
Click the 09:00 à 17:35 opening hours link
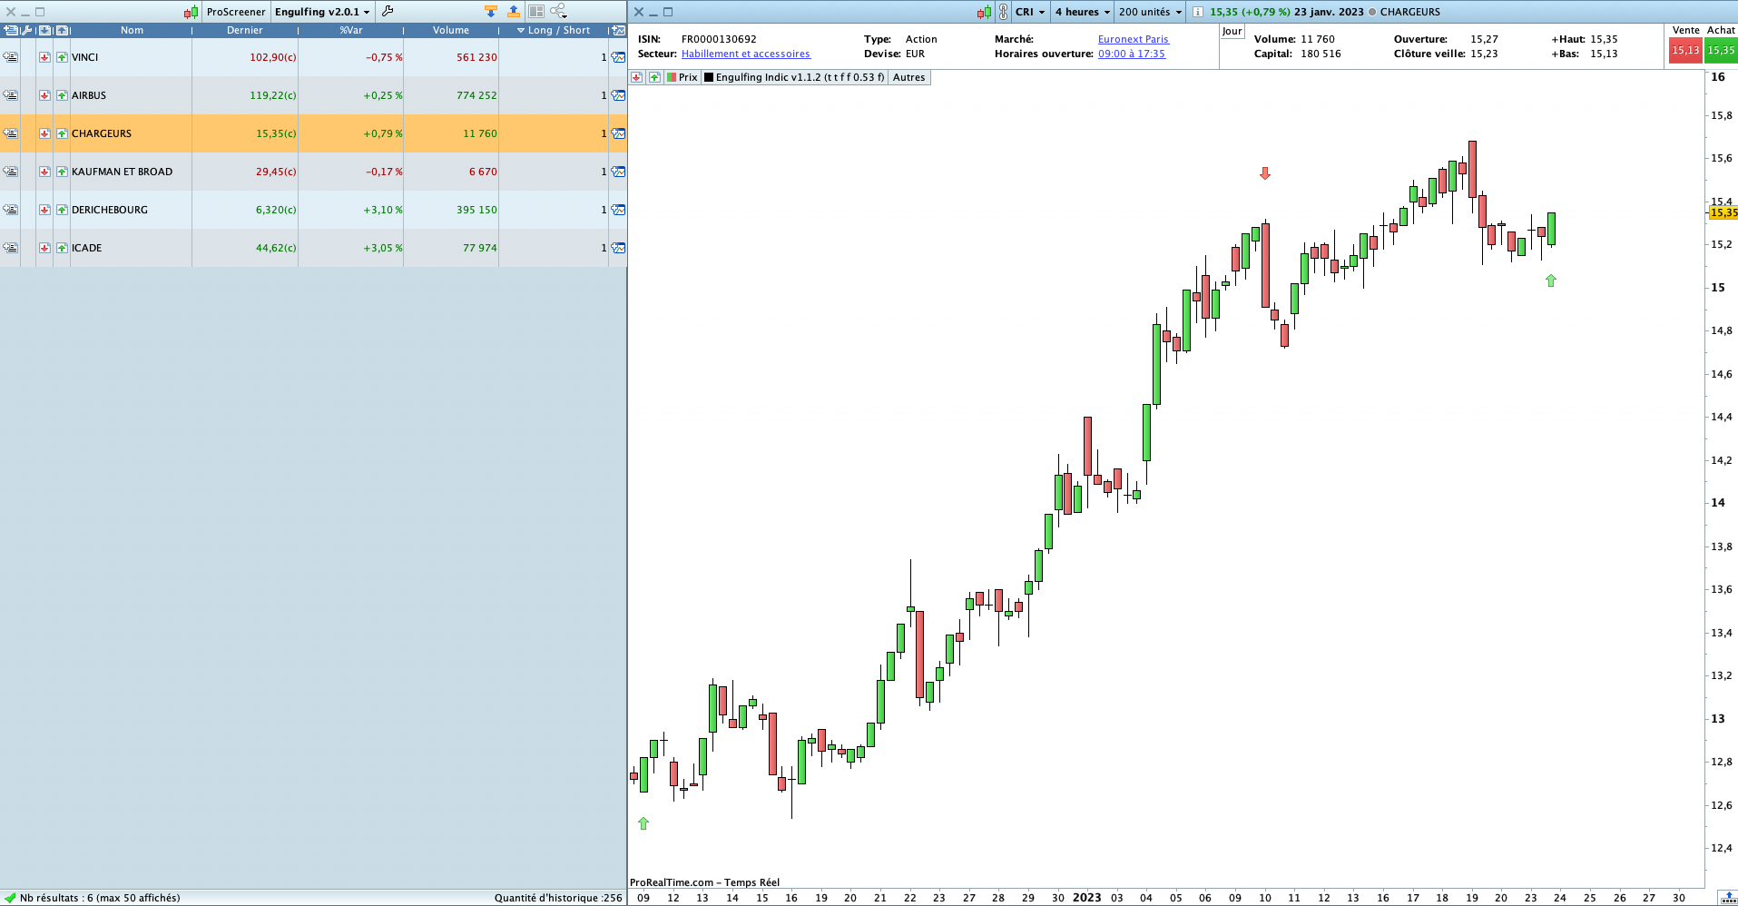click(1132, 54)
